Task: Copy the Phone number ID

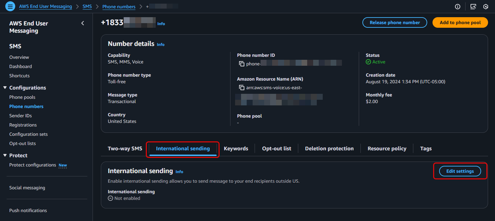Action: (242, 64)
